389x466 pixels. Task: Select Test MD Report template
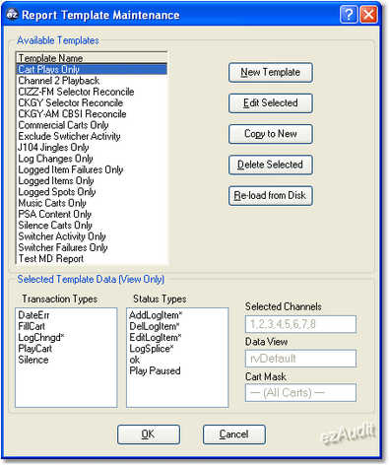pyautogui.click(x=92, y=259)
